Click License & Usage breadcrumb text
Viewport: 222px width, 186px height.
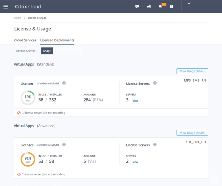coord(37,18)
